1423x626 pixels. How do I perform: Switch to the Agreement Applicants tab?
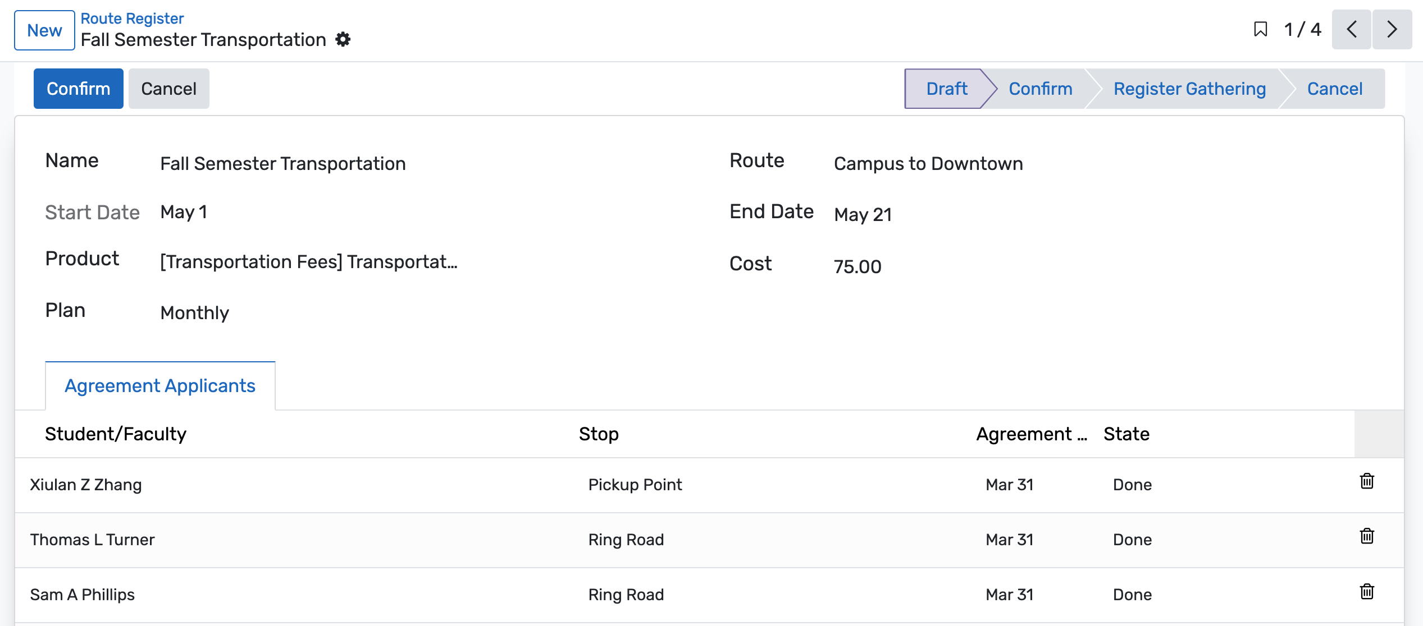click(x=160, y=385)
